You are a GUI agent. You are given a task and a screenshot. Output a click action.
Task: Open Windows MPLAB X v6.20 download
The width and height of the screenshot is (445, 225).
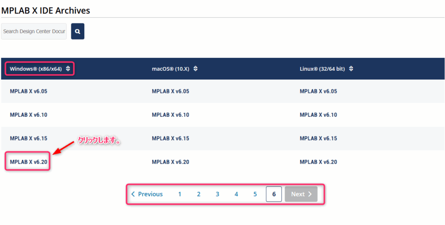click(28, 162)
